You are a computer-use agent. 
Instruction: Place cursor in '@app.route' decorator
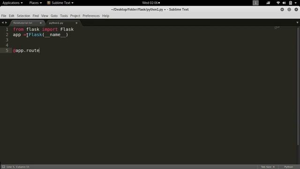26,51
